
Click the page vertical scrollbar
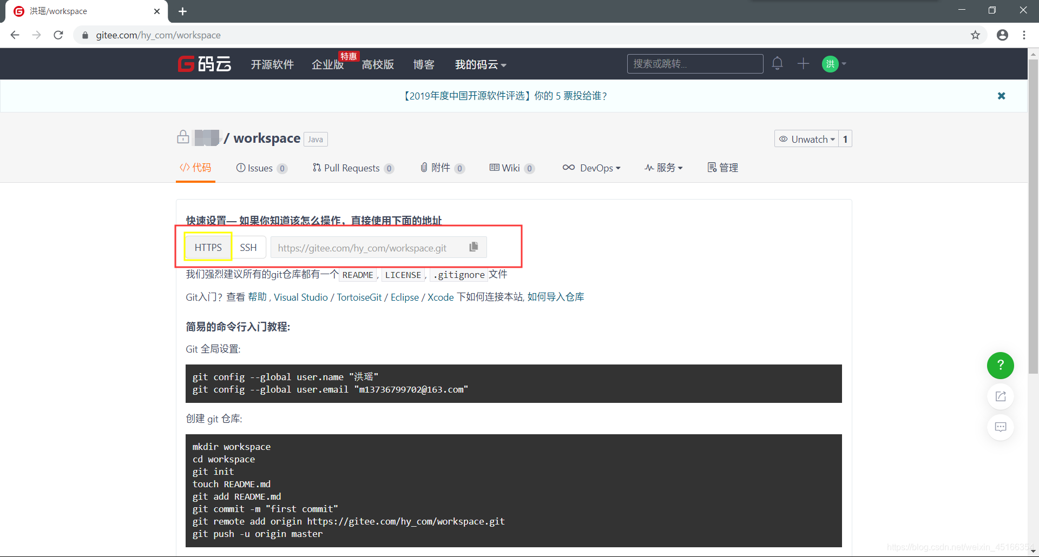1033,216
